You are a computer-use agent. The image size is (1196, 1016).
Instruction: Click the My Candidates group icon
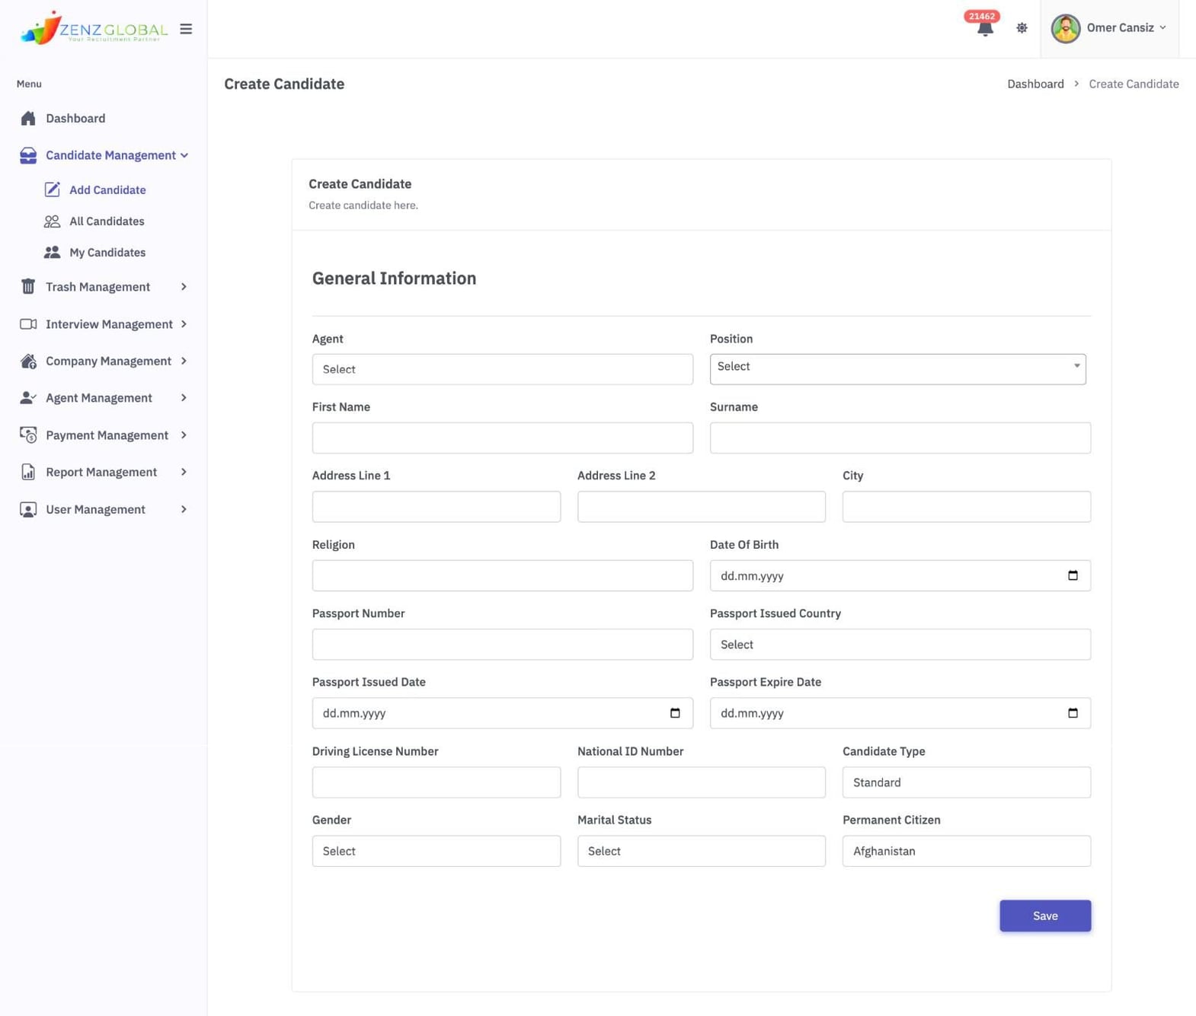[52, 252]
